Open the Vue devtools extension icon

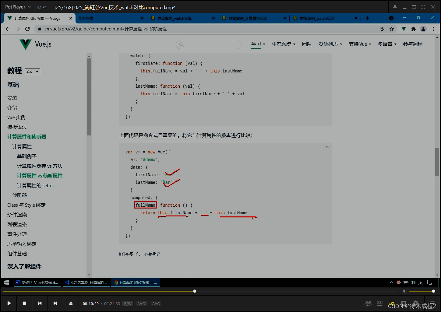click(x=404, y=29)
